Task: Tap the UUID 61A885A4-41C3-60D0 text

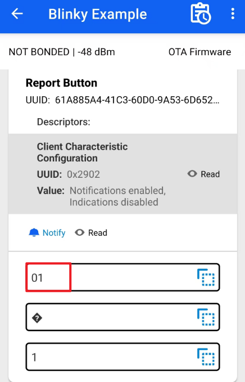Action: pos(122,100)
